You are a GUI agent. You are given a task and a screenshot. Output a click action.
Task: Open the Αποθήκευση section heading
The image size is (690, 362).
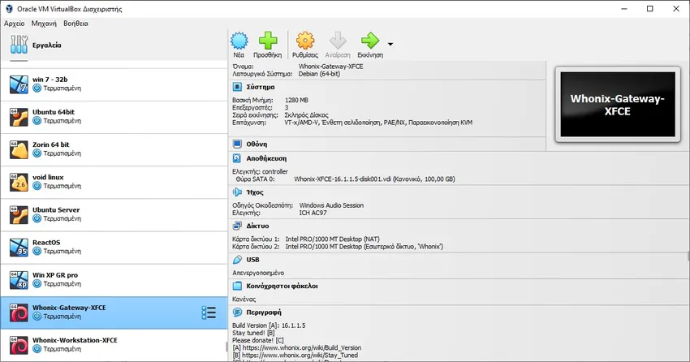tap(266, 158)
